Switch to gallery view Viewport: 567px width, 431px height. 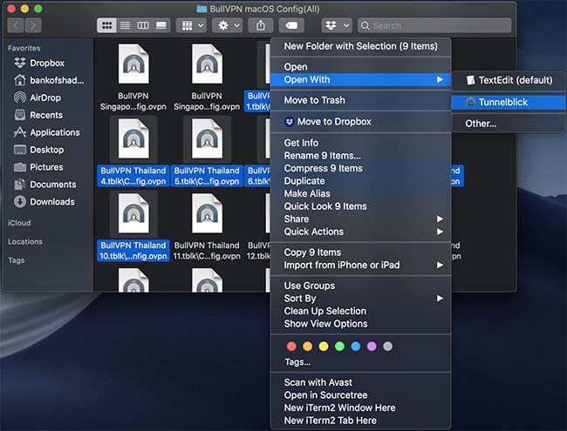tap(161, 25)
